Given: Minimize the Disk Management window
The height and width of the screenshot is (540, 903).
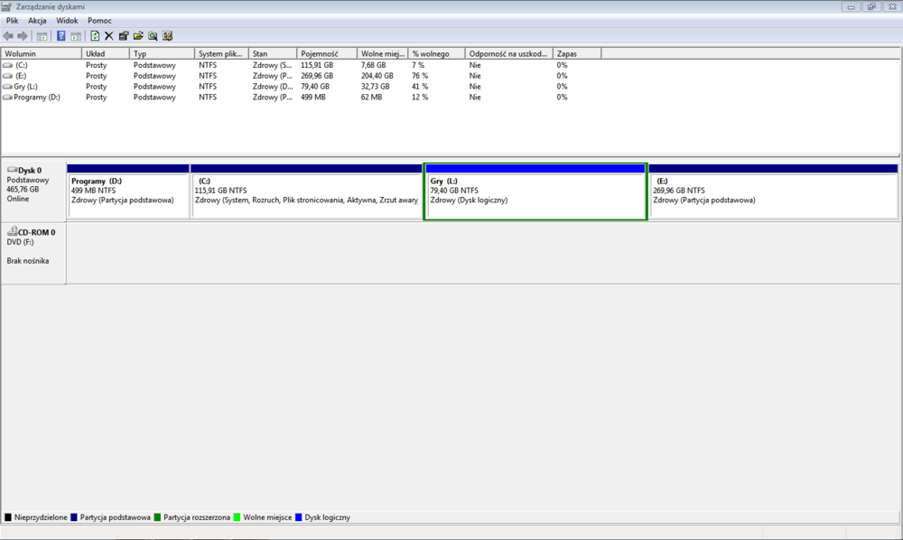Looking at the screenshot, I should (851, 7).
